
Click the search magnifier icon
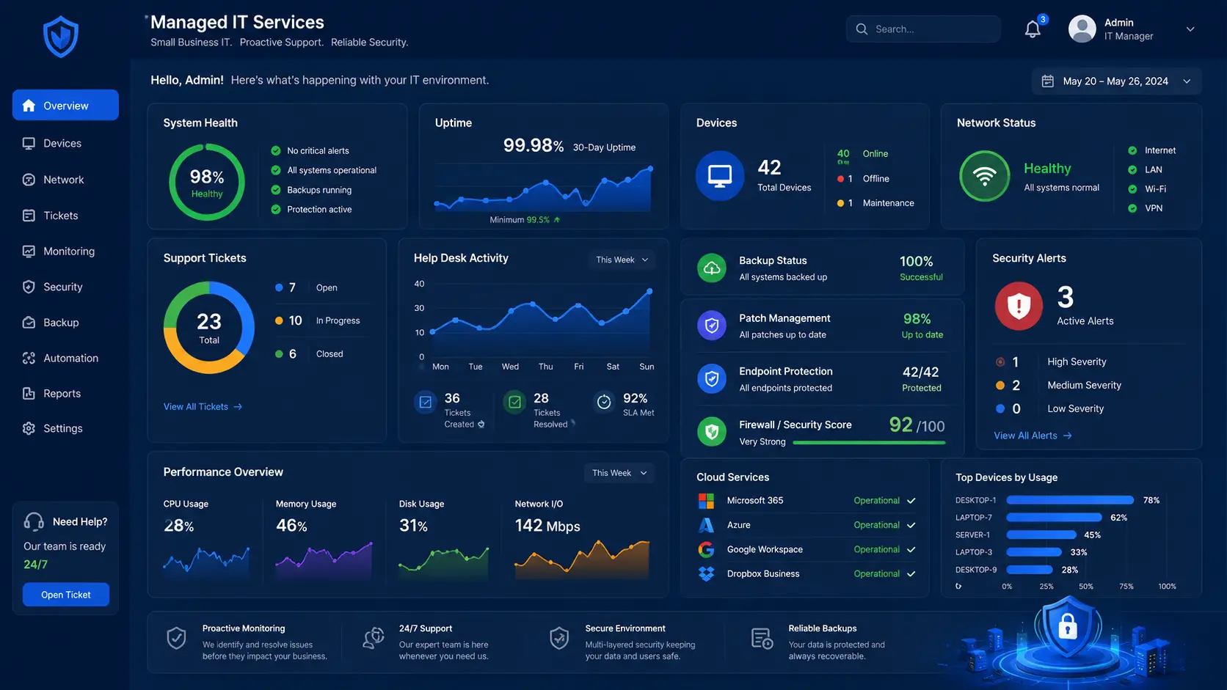pyautogui.click(x=862, y=29)
